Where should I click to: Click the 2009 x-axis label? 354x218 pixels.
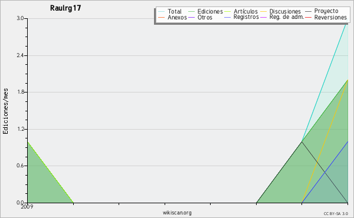point(27,207)
